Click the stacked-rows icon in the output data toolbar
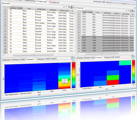Screen dimensions: 137x120 point(130,11)
